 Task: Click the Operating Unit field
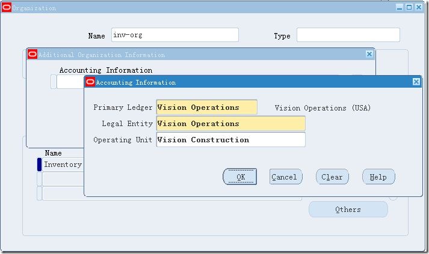pos(231,139)
